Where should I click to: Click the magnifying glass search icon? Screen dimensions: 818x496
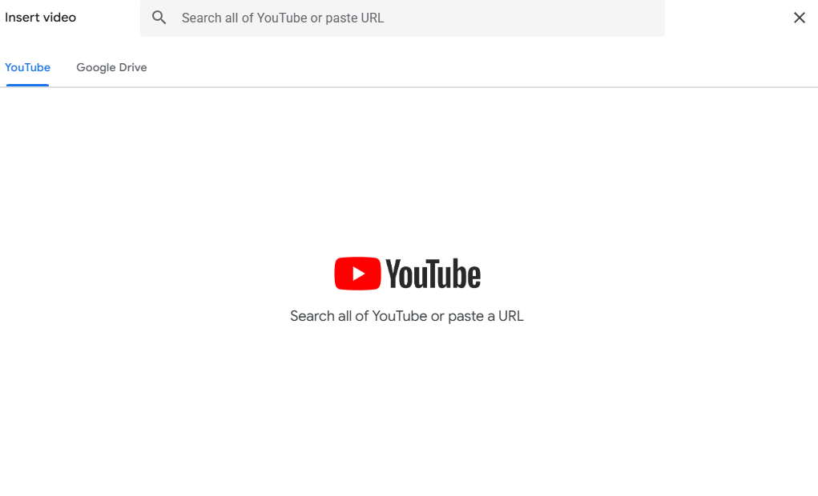click(159, 18)
